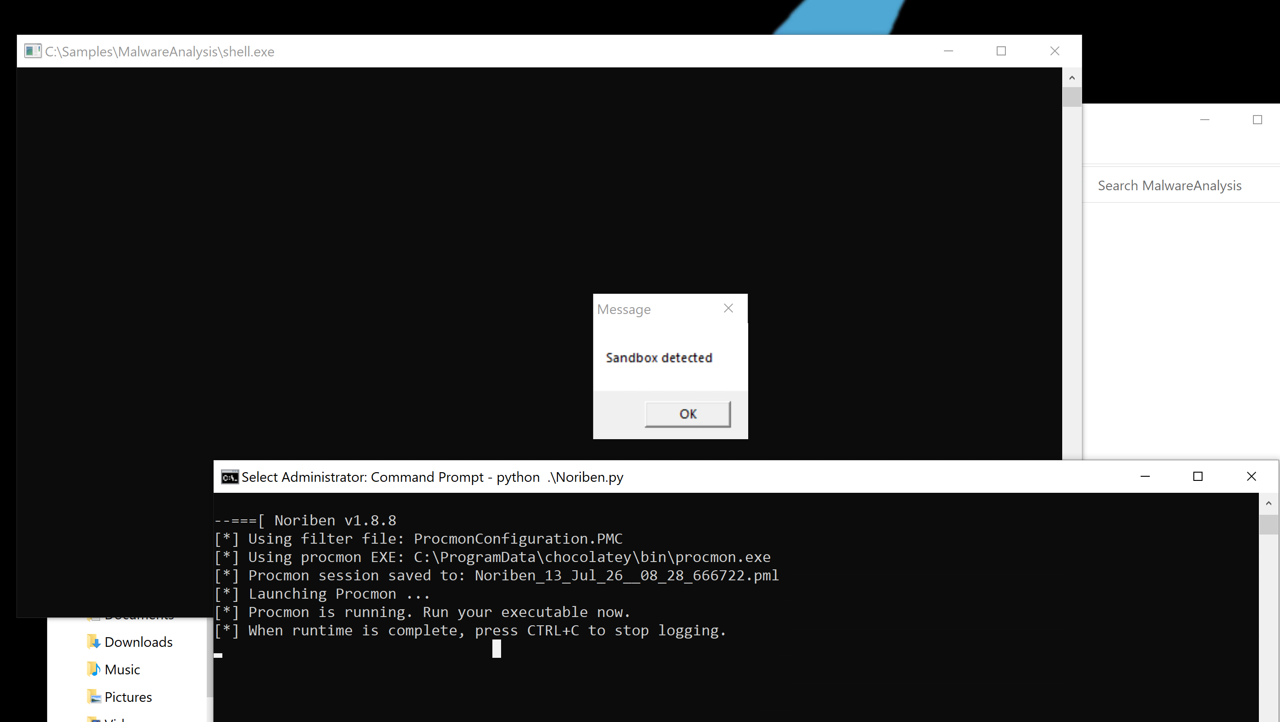Maximize the shell.exe console window

[1001, 51]
